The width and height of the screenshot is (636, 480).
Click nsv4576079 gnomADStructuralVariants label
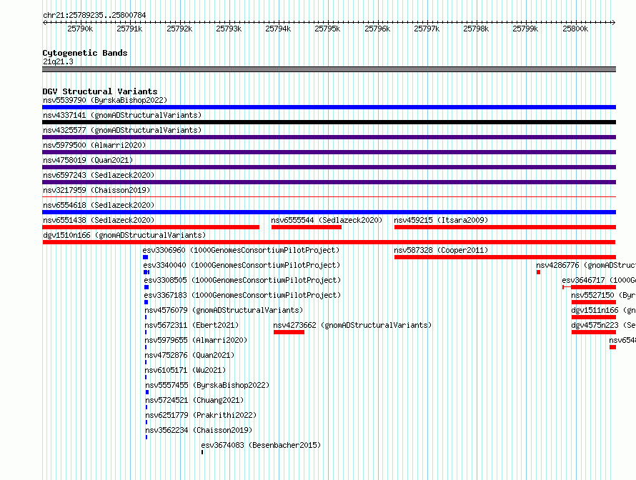point(224,310)
